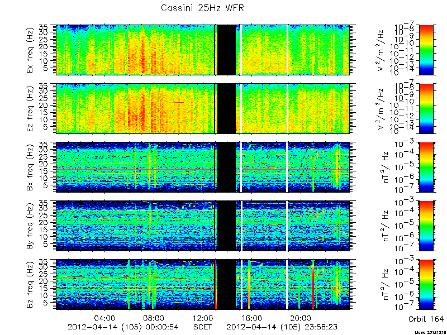The width and height of the screenshot is (447, 335).
Task: Click inside the Ez spectrogram panel
Action: [x=203, y=108]
